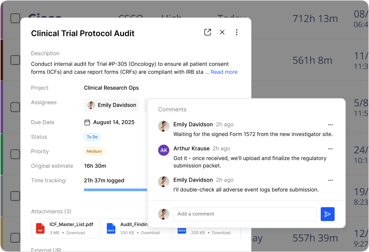Open options for the Form 1572 comment
The height and width of the screenshot is (252, 369).
330,125
